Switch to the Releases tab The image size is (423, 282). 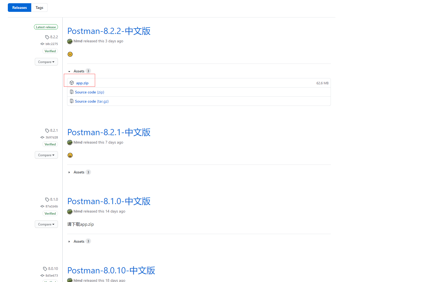click(19, 8)
